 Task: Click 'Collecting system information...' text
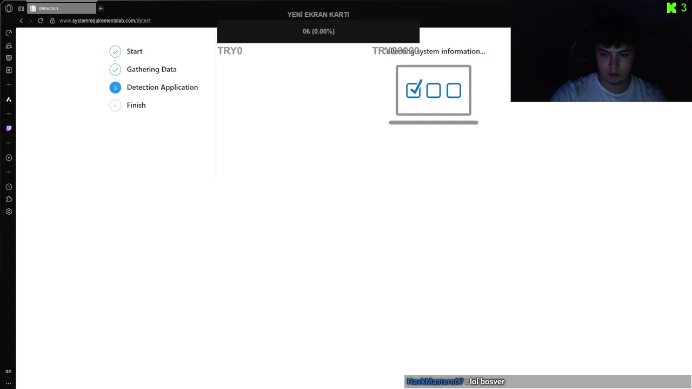434,51
